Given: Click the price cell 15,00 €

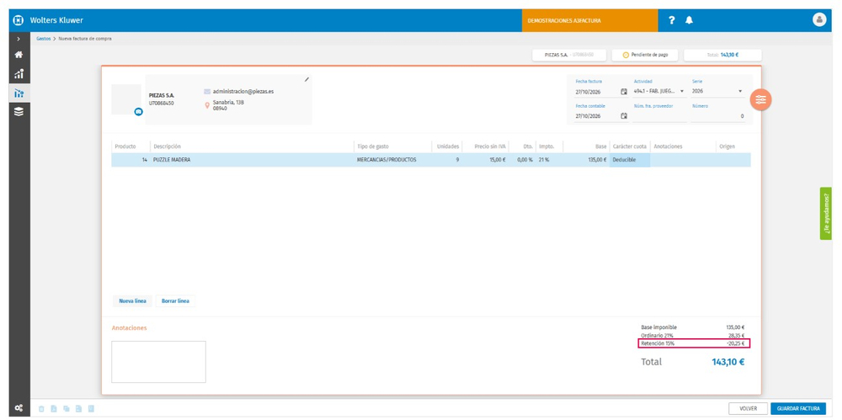Looking at the screenshot, I should coord(486,160).
